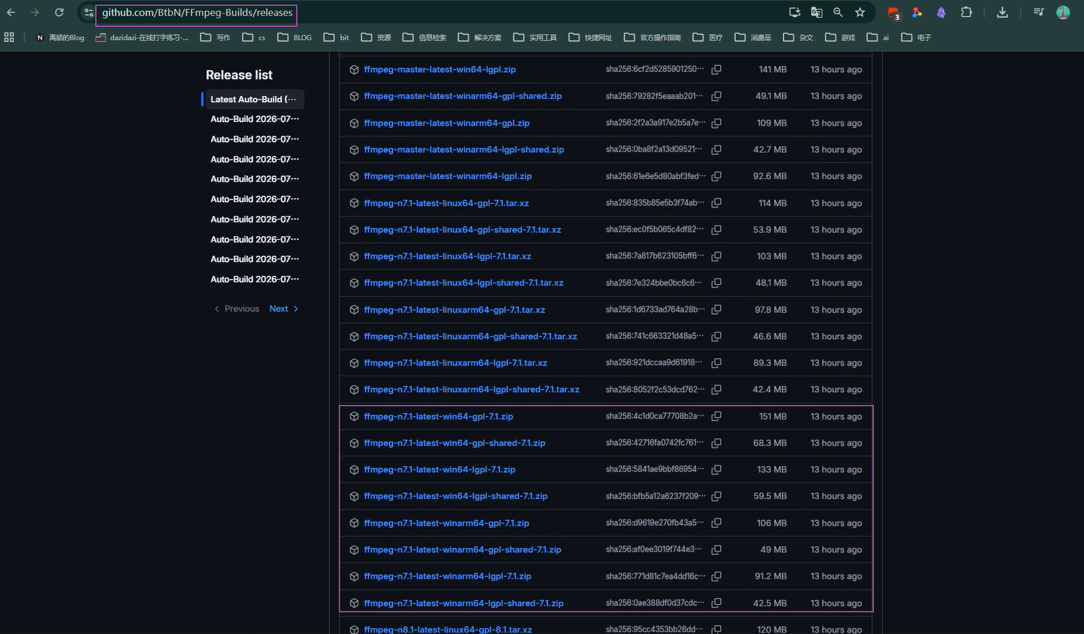The image size is (1084, 634).
Task: Copy sha256 for ffmpeg-n7.1-latest-win64-gpl-shared-7.1.zip
Action: click(716, 443)
